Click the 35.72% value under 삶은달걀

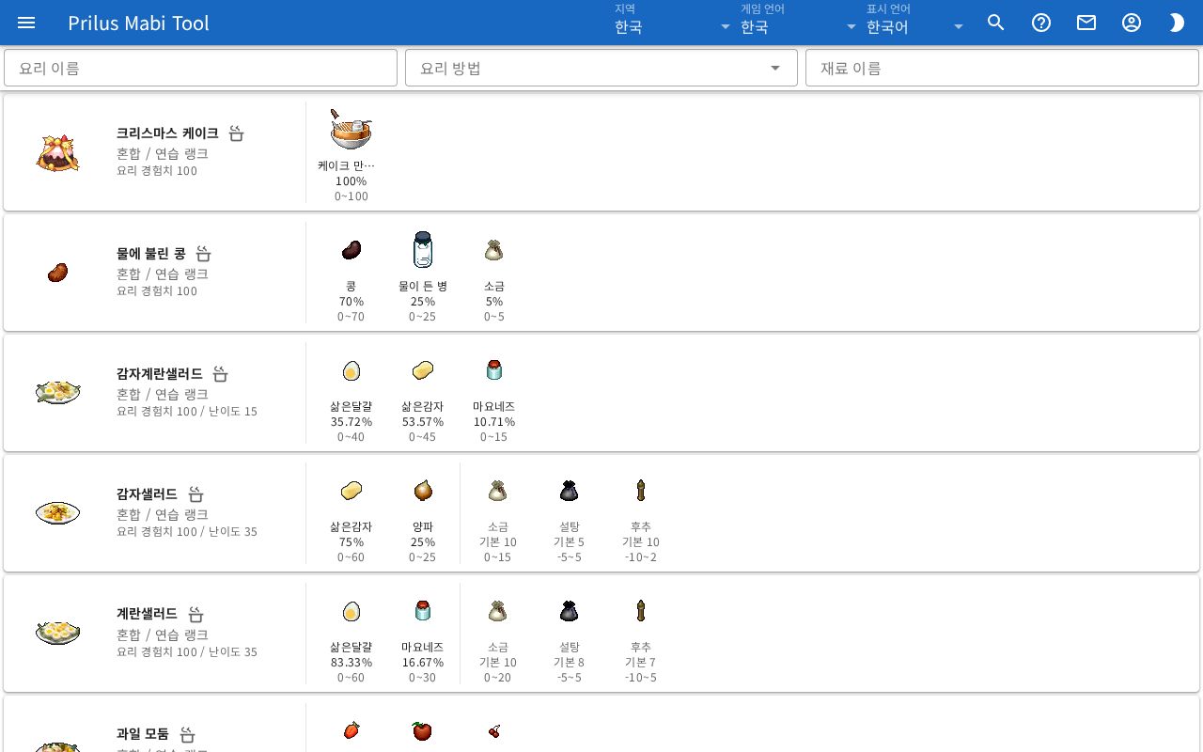pos(352,422)
